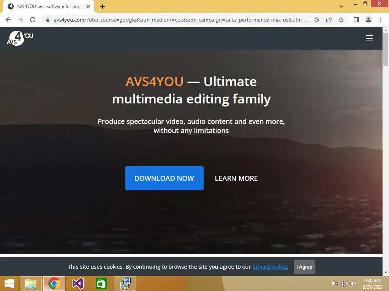Click the volume speaker icon
389x291 pixels.
pos(353,283)
